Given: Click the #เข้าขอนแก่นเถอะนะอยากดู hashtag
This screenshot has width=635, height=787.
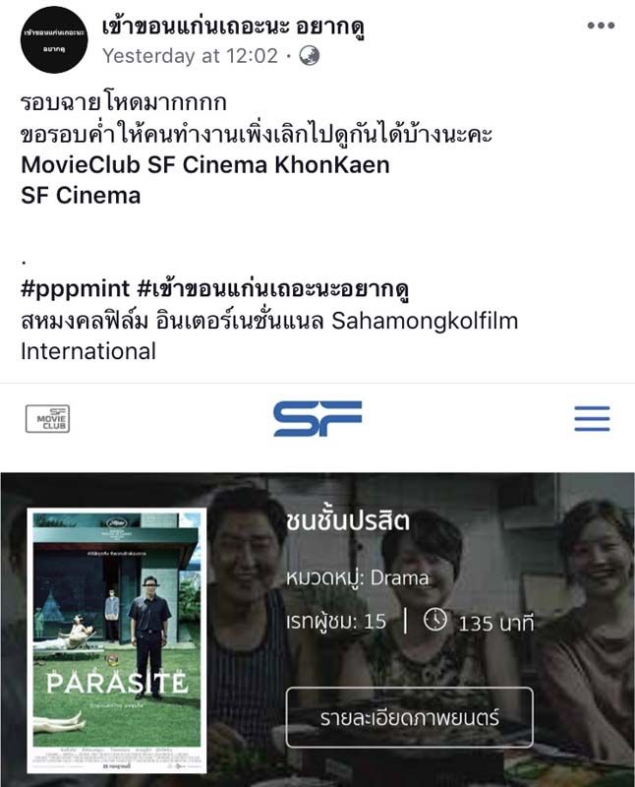Looking at the screenshot, I should pos(273,289).
